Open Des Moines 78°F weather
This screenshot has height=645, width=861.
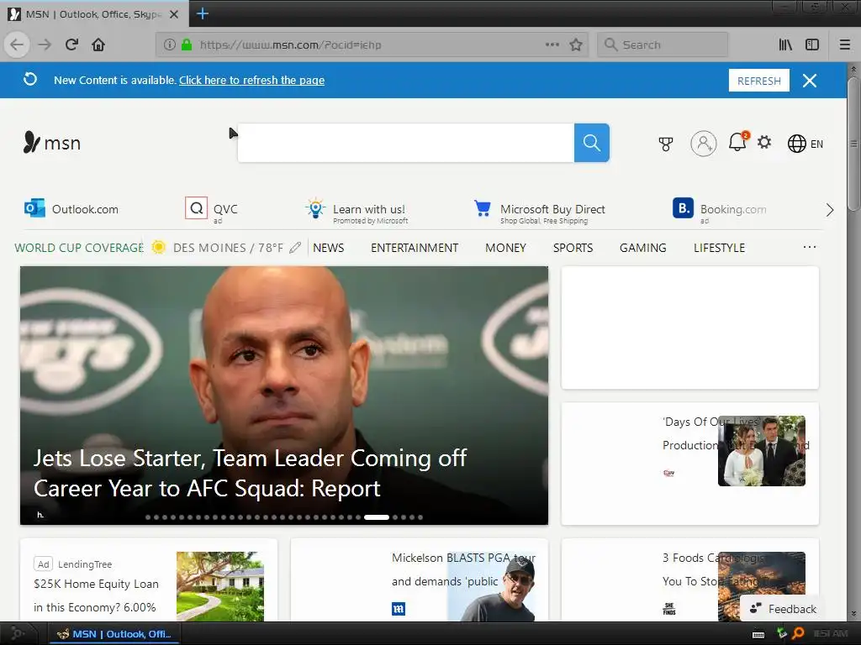tap(217, 248)
